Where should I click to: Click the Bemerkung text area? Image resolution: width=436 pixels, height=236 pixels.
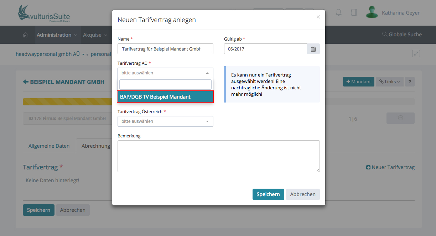coord(218,156)
